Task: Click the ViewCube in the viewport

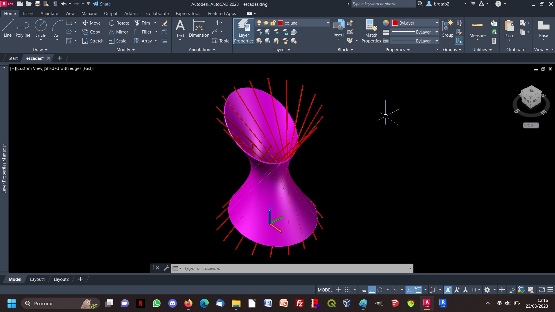Action: point(531,97)
